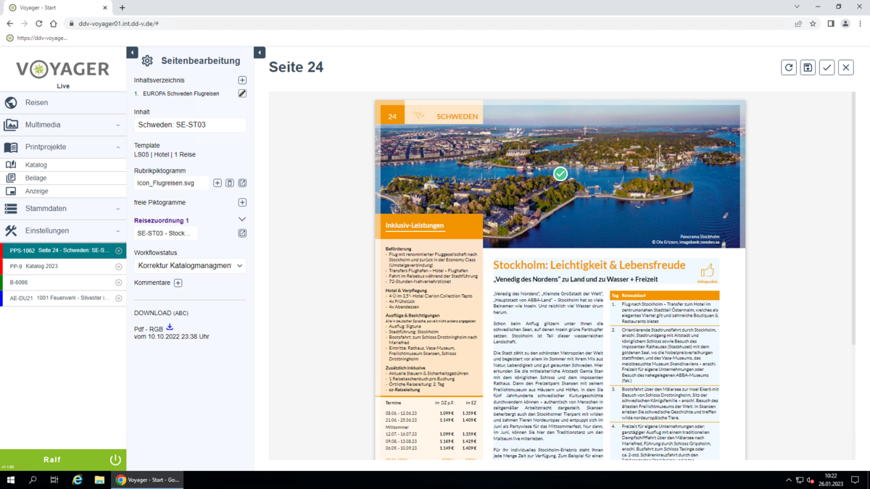Open the ddv-voyage bookmark

click(x=36, y=38)
